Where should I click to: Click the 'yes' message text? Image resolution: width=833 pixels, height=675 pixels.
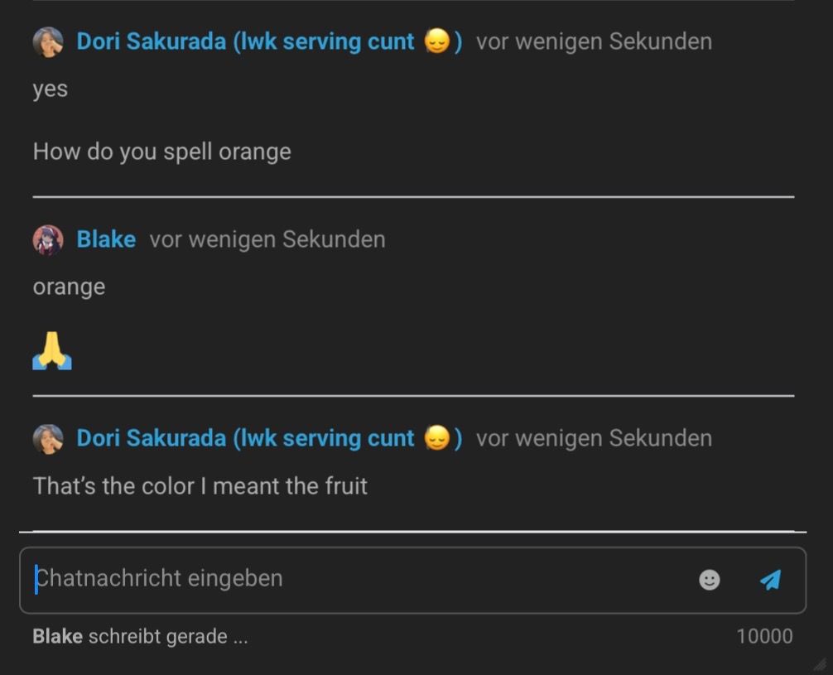click(51, 89)
